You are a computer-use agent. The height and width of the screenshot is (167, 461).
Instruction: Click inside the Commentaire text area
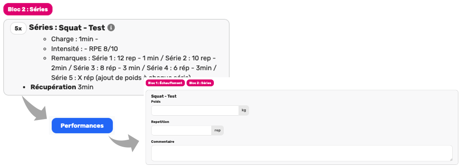pyautogui.click(x=302, y=153)
